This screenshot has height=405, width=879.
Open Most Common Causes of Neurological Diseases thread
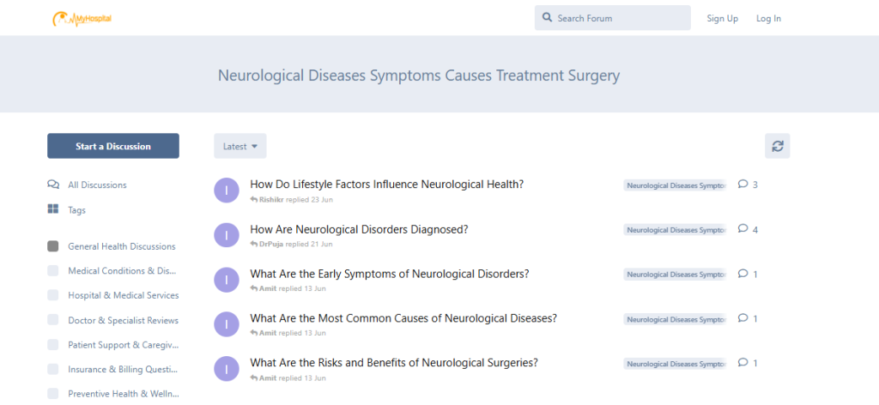(403, 318)
